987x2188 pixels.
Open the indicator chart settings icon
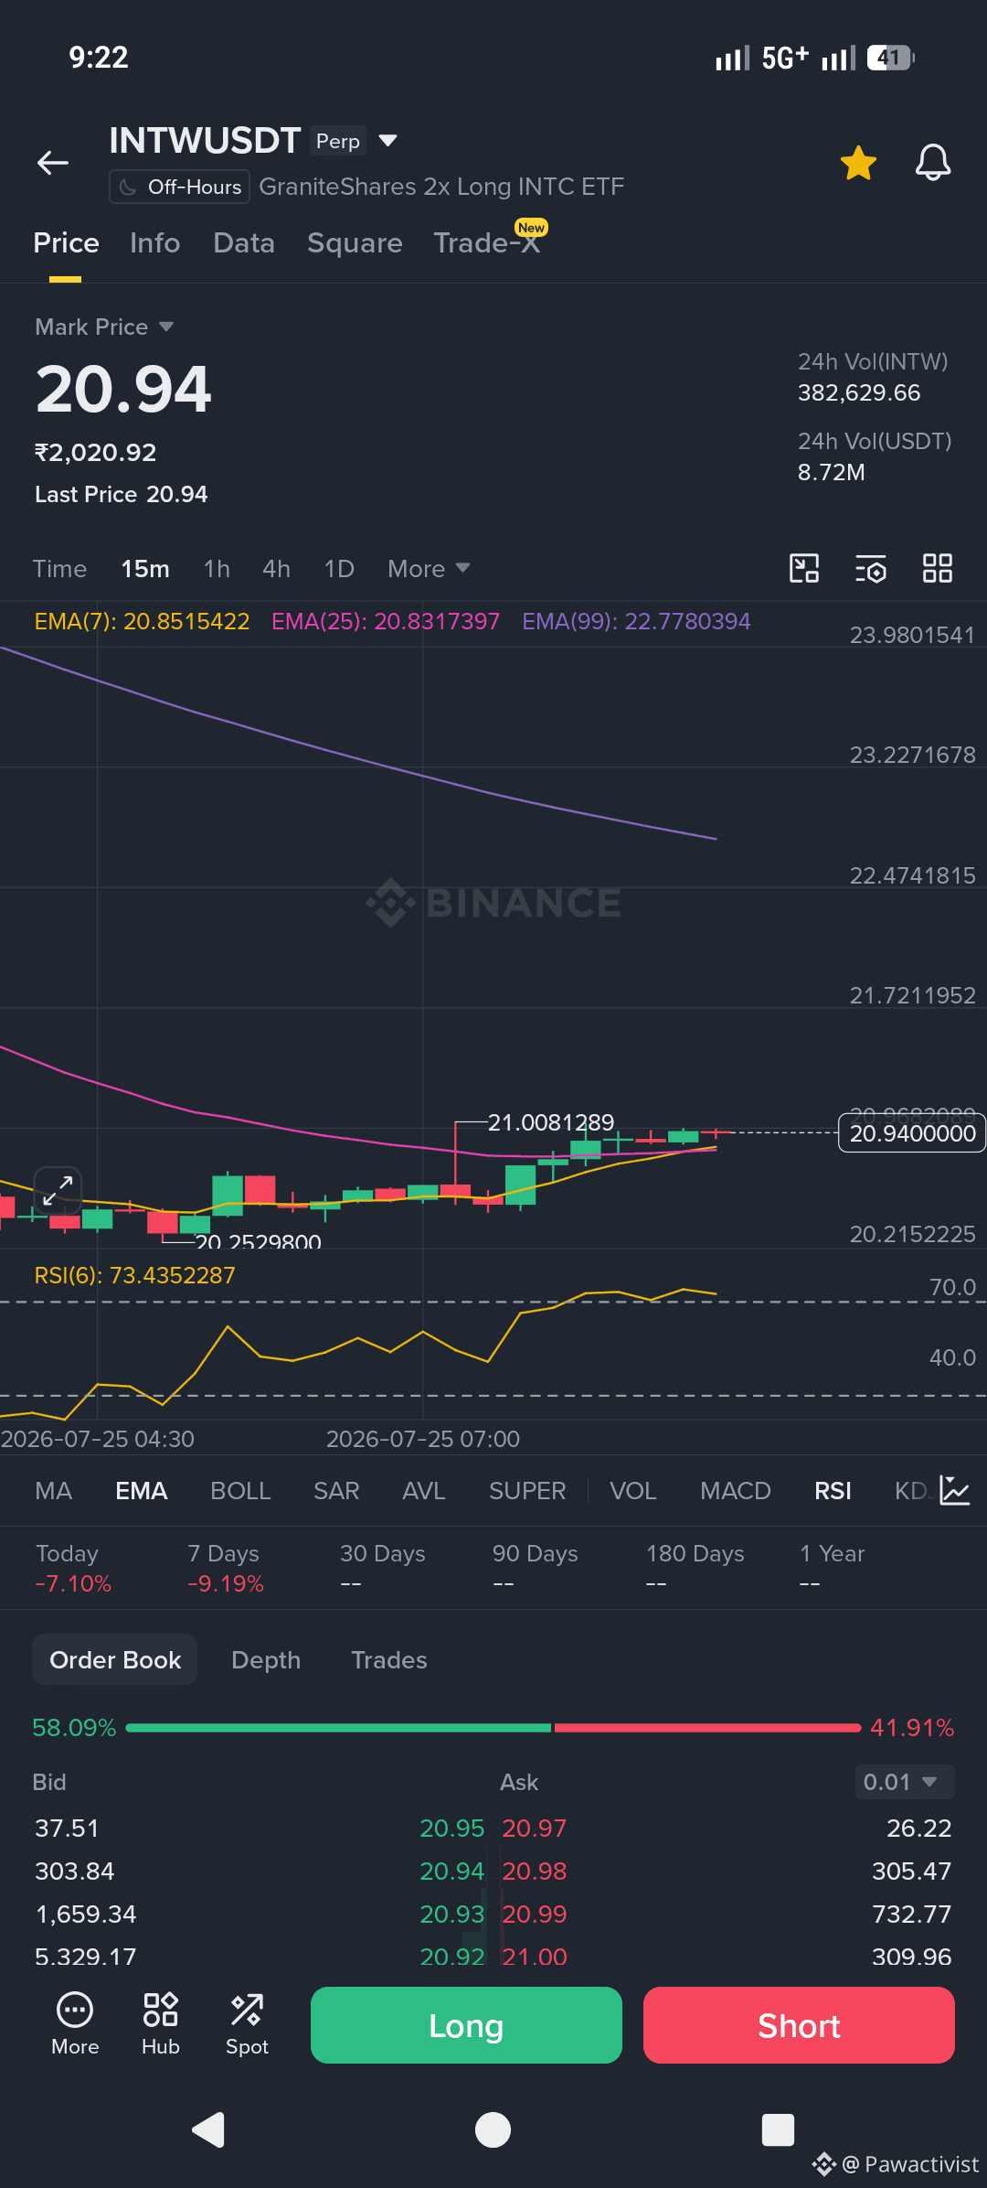[955, 1490]
